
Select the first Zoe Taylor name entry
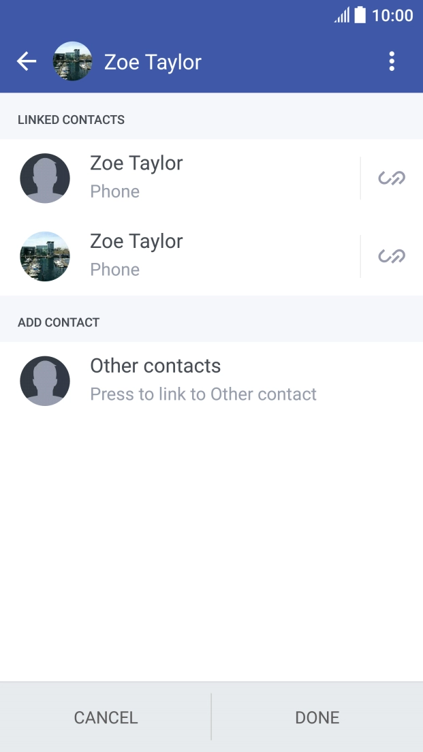click(136, 164)
